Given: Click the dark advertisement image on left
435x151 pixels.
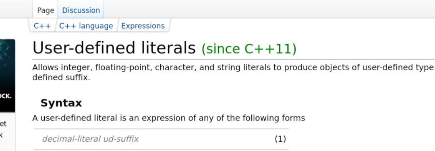Looking at the screenshot, I should pyautogui.click(x=8, y=76).
